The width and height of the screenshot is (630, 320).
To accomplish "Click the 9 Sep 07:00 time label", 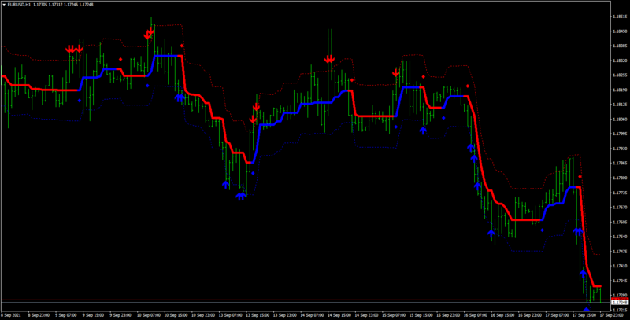I will tap(66, 315).
